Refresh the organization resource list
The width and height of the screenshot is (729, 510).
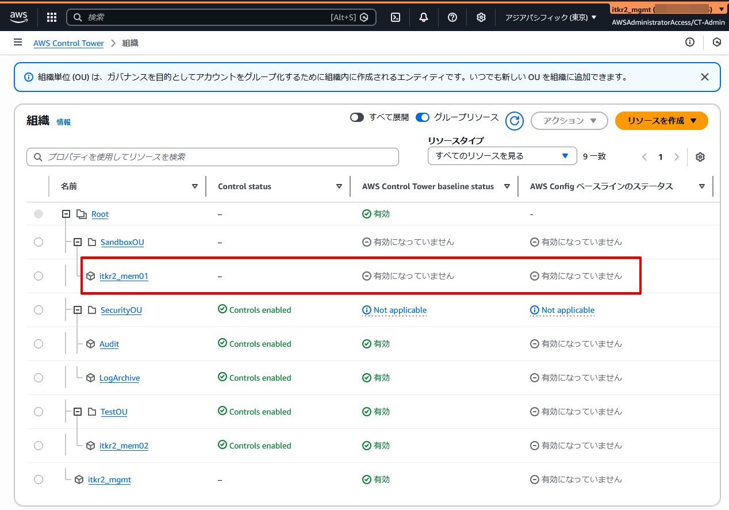515,121
